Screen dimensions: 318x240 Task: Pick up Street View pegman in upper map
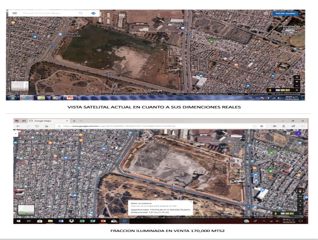click(270, 90)
